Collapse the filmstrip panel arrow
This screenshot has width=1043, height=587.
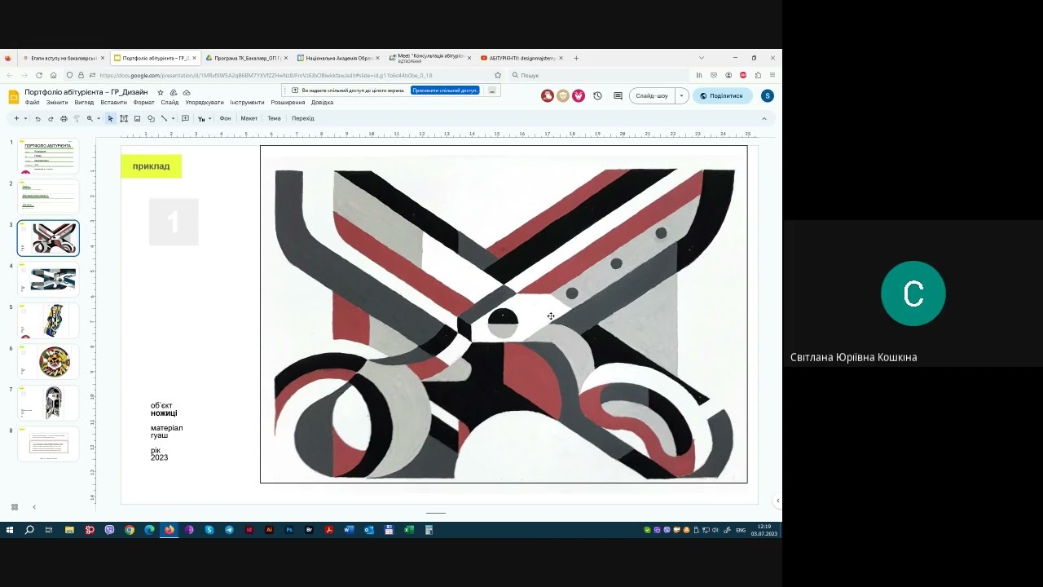point(34,507)
